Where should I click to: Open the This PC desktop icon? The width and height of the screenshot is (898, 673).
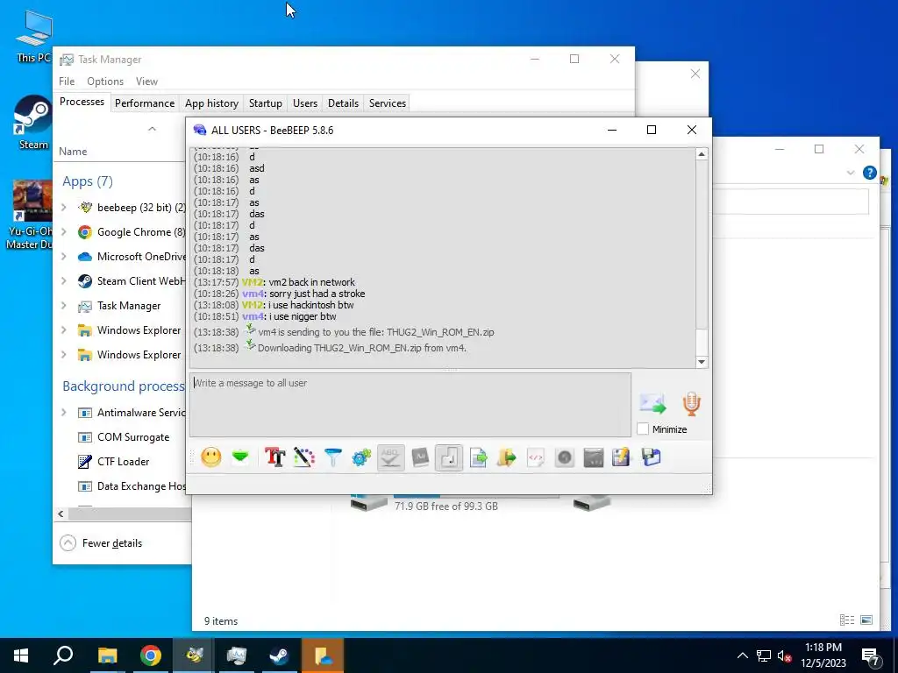click(34, 37)
